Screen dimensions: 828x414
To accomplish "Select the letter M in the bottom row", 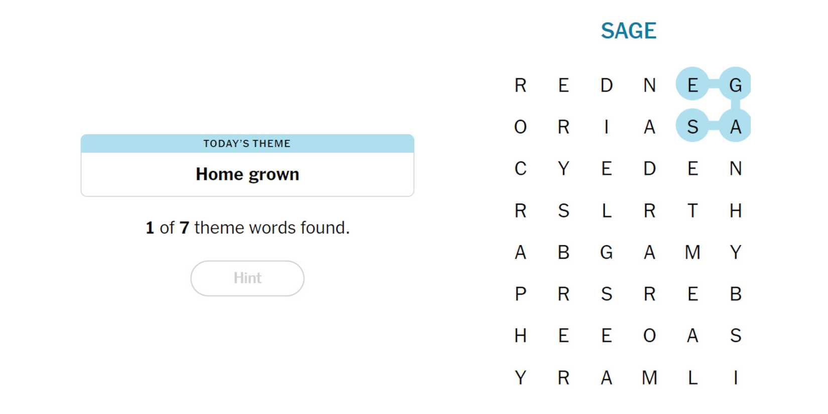I will click(x=649, y=377).
